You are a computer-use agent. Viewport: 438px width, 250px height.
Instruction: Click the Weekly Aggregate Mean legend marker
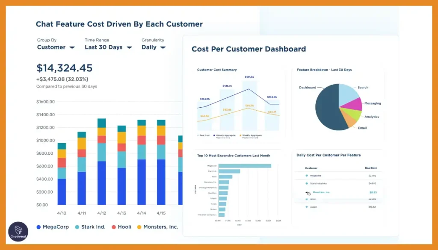pyautogui.click(x=214, y=135)
